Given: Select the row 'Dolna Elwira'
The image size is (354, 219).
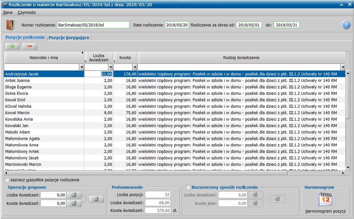Looking at the screenshot, I should click(175, 93).
